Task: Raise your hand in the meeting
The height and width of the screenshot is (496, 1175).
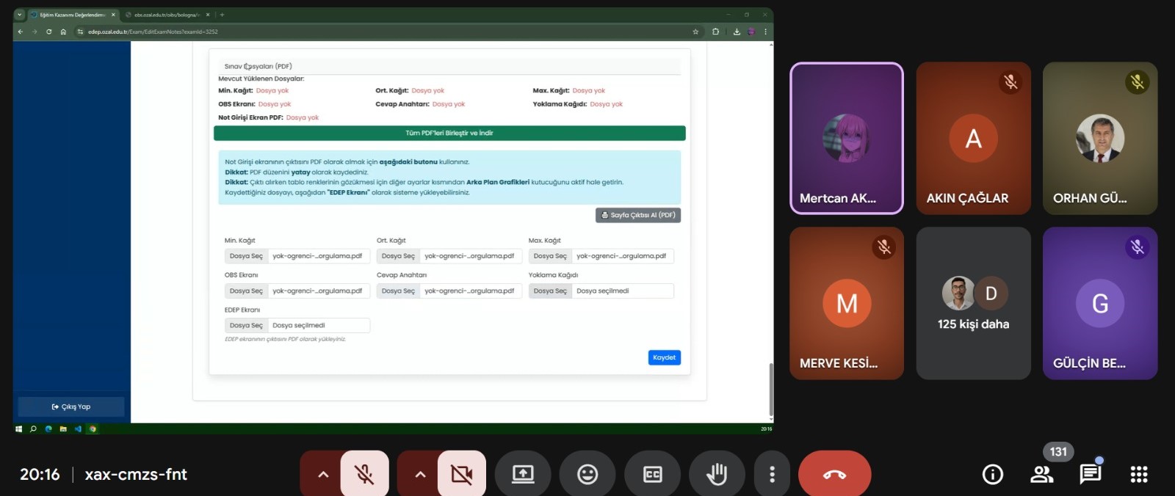Action: [717, 474]
